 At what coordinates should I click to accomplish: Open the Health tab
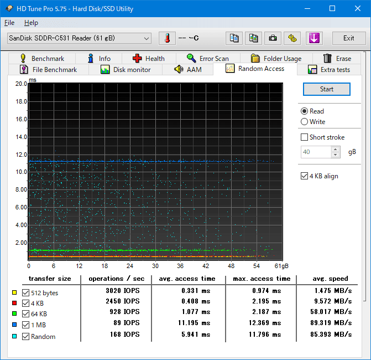click(x=148, y=58)
